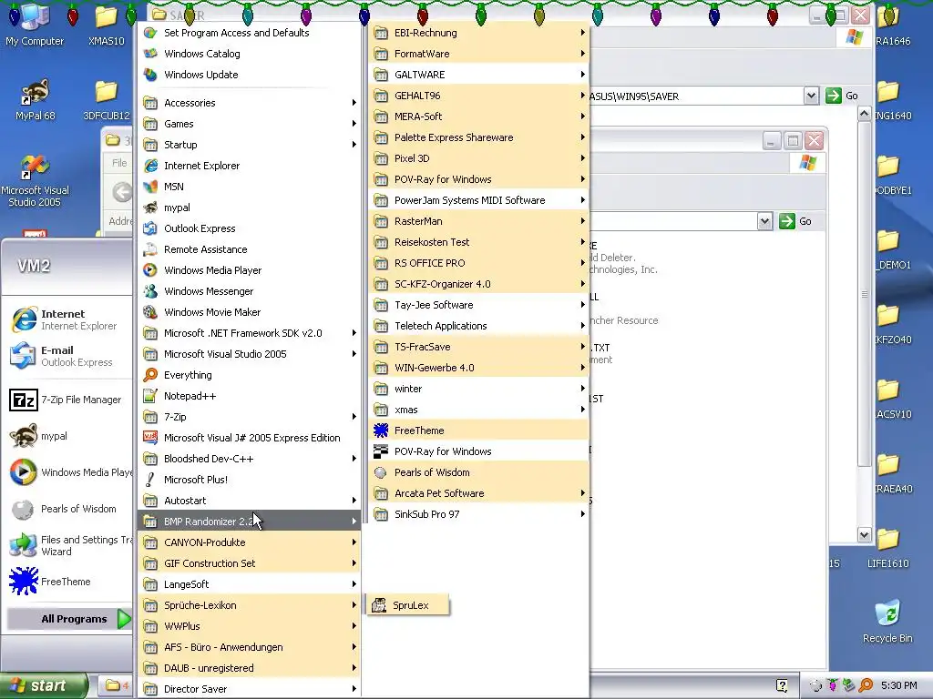Expand the Games submenu
Viewport: 933px width, 699px height.
(250, 124)
